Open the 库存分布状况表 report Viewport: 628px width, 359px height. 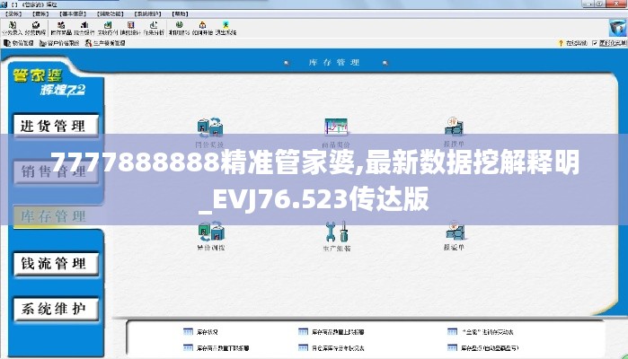click(x=338, y=348)
